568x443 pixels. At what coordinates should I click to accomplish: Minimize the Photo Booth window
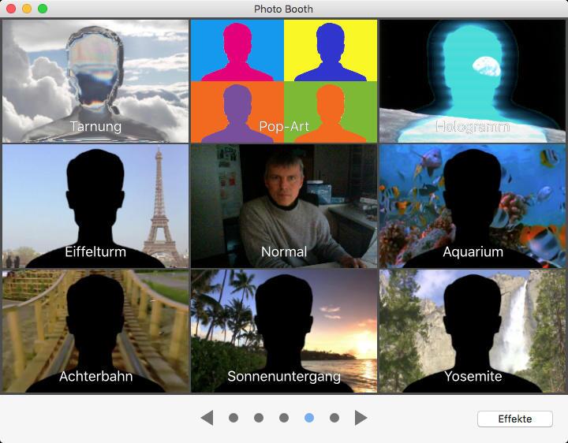(27, 9)
